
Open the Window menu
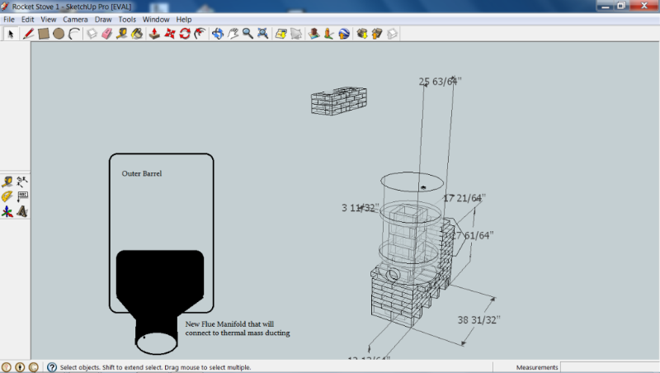[155, 19]
